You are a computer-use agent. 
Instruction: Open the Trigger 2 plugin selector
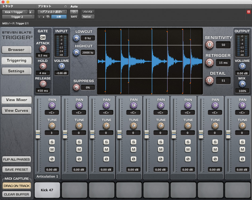(x=18, y=17)
